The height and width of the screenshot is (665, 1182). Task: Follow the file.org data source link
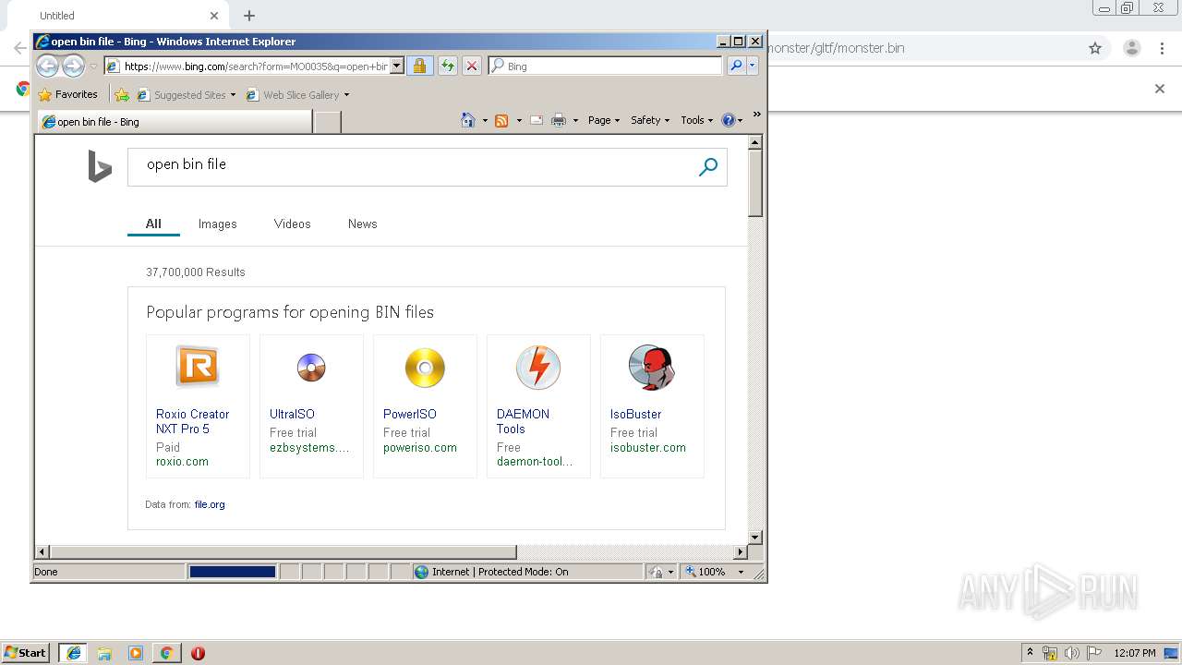210,504
